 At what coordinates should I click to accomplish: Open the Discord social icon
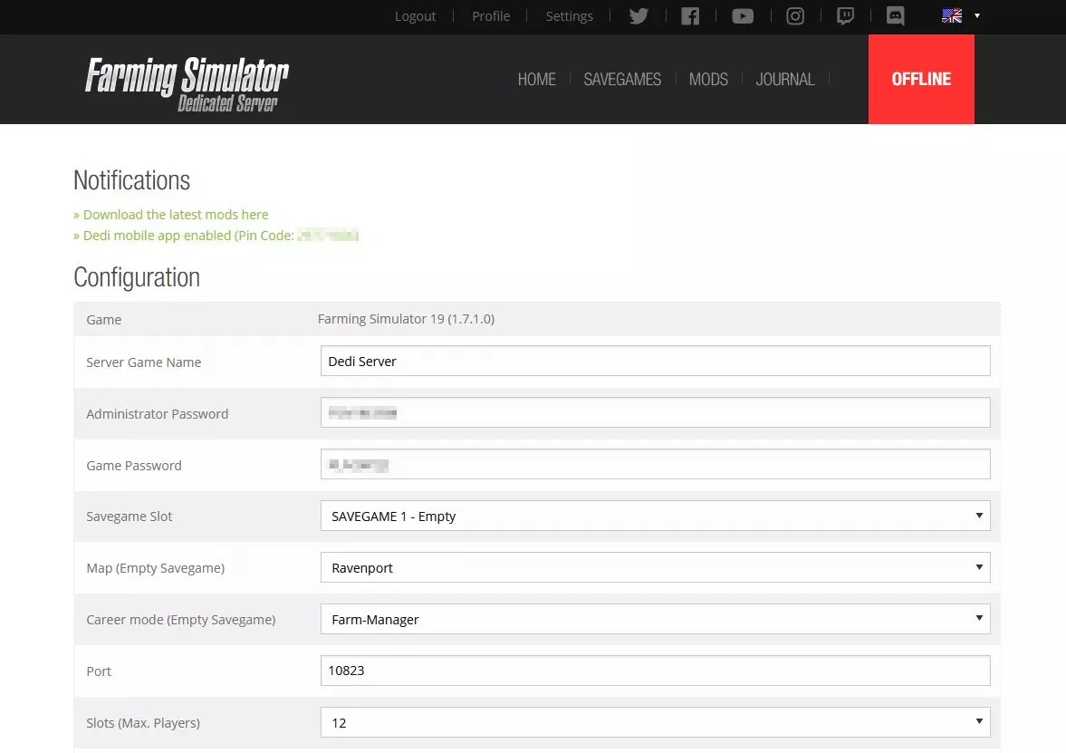pyautogui.click(x=896, y=15)
